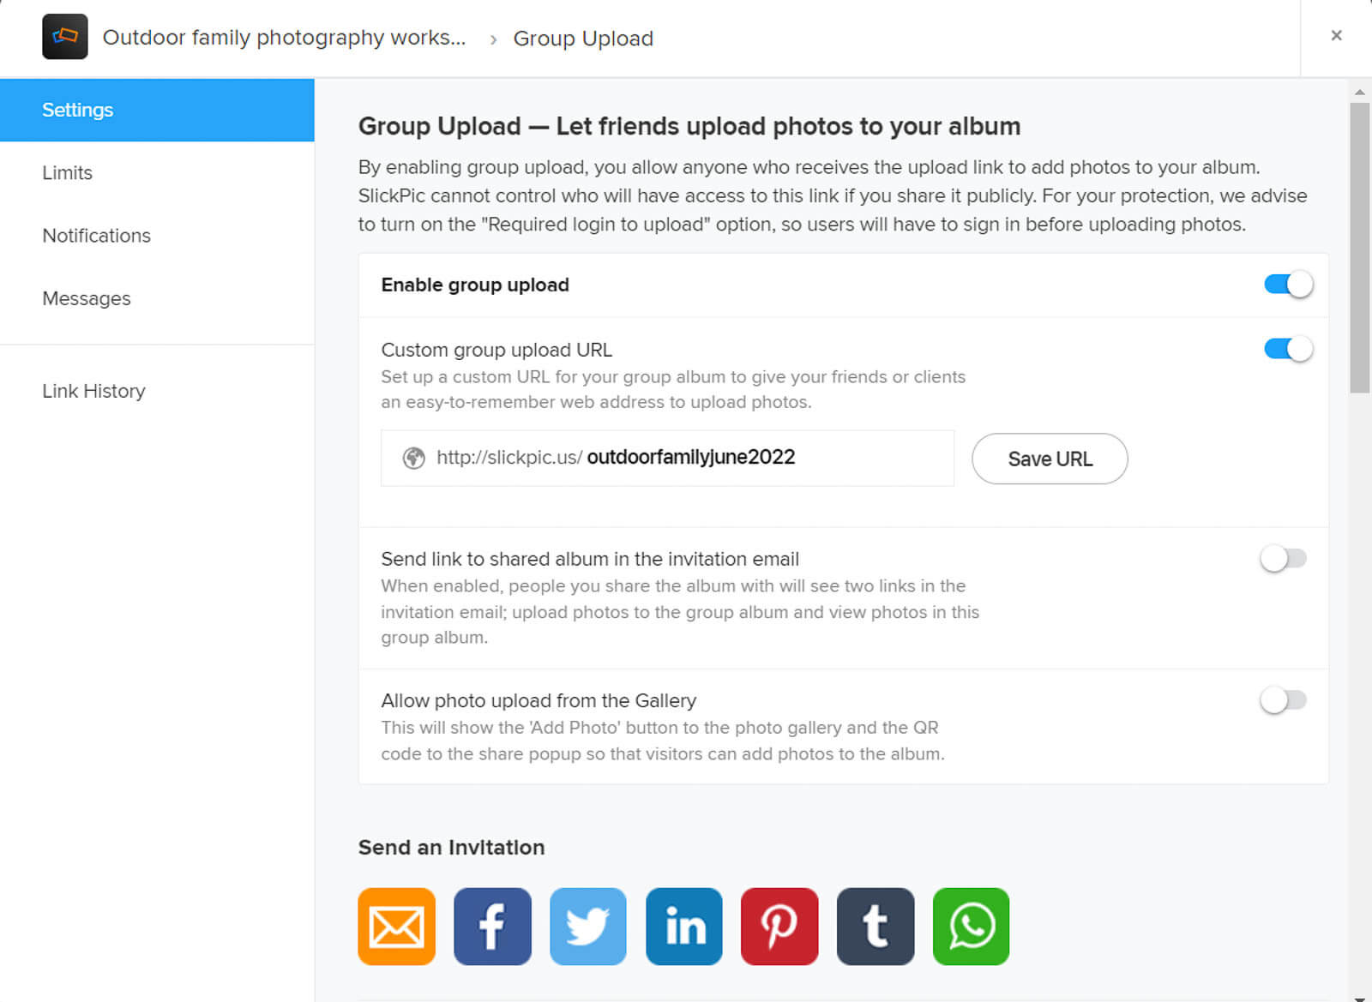Share invitation on Tumblr
This screenshot has width=1372, height=1002.
[876, 926]
